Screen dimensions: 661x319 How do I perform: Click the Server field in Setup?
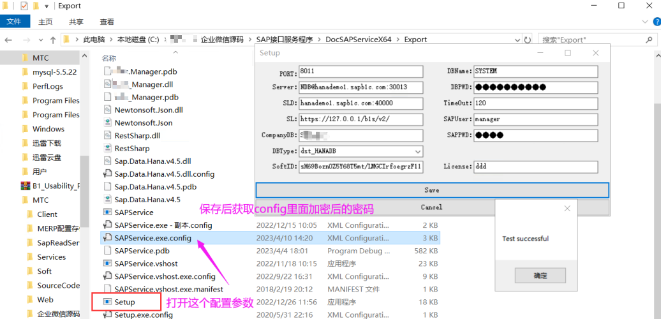click(361, 87)
